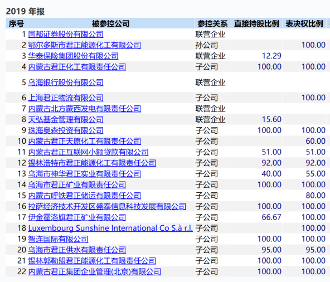330x282 pixels.
Task: Open 天弘基金管理有限公司 link
Action: [66, 119]
